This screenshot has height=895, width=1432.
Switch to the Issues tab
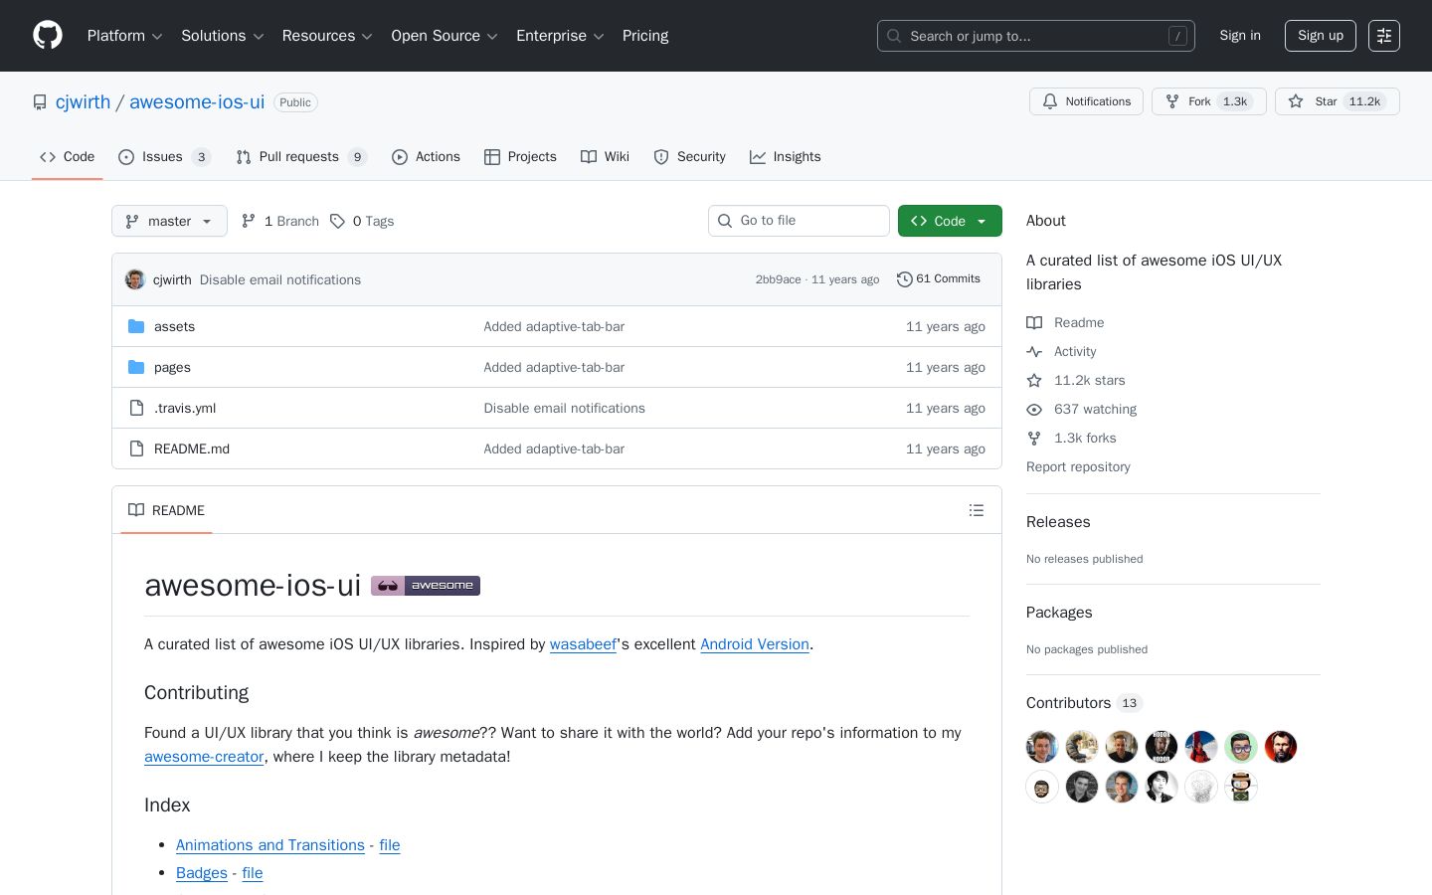pyautogui.click(x=164, y=157)
